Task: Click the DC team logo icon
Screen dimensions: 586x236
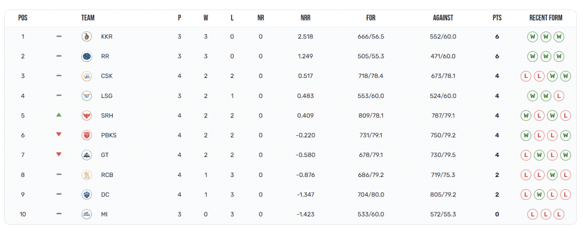Action: (86, 194)
